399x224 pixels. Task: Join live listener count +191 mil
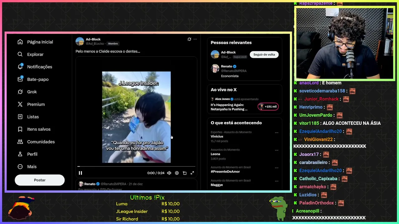(x=268, y=107)
